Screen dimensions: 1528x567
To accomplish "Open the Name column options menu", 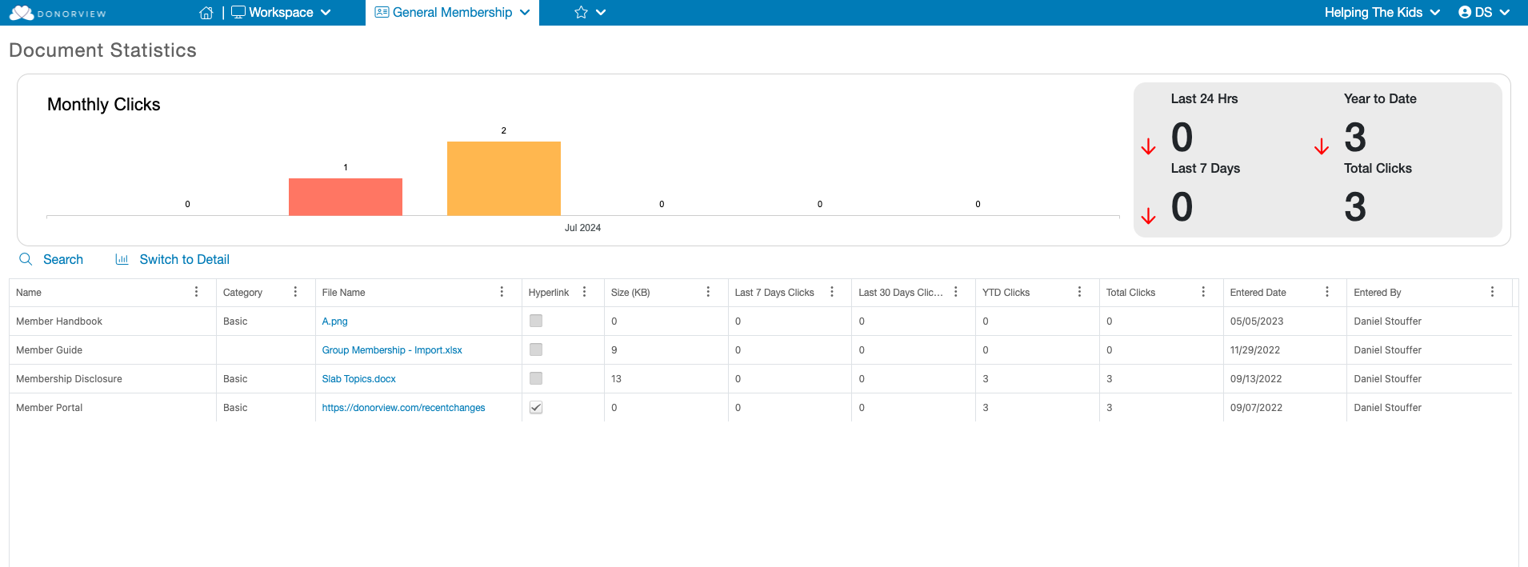I will point(196,292).
